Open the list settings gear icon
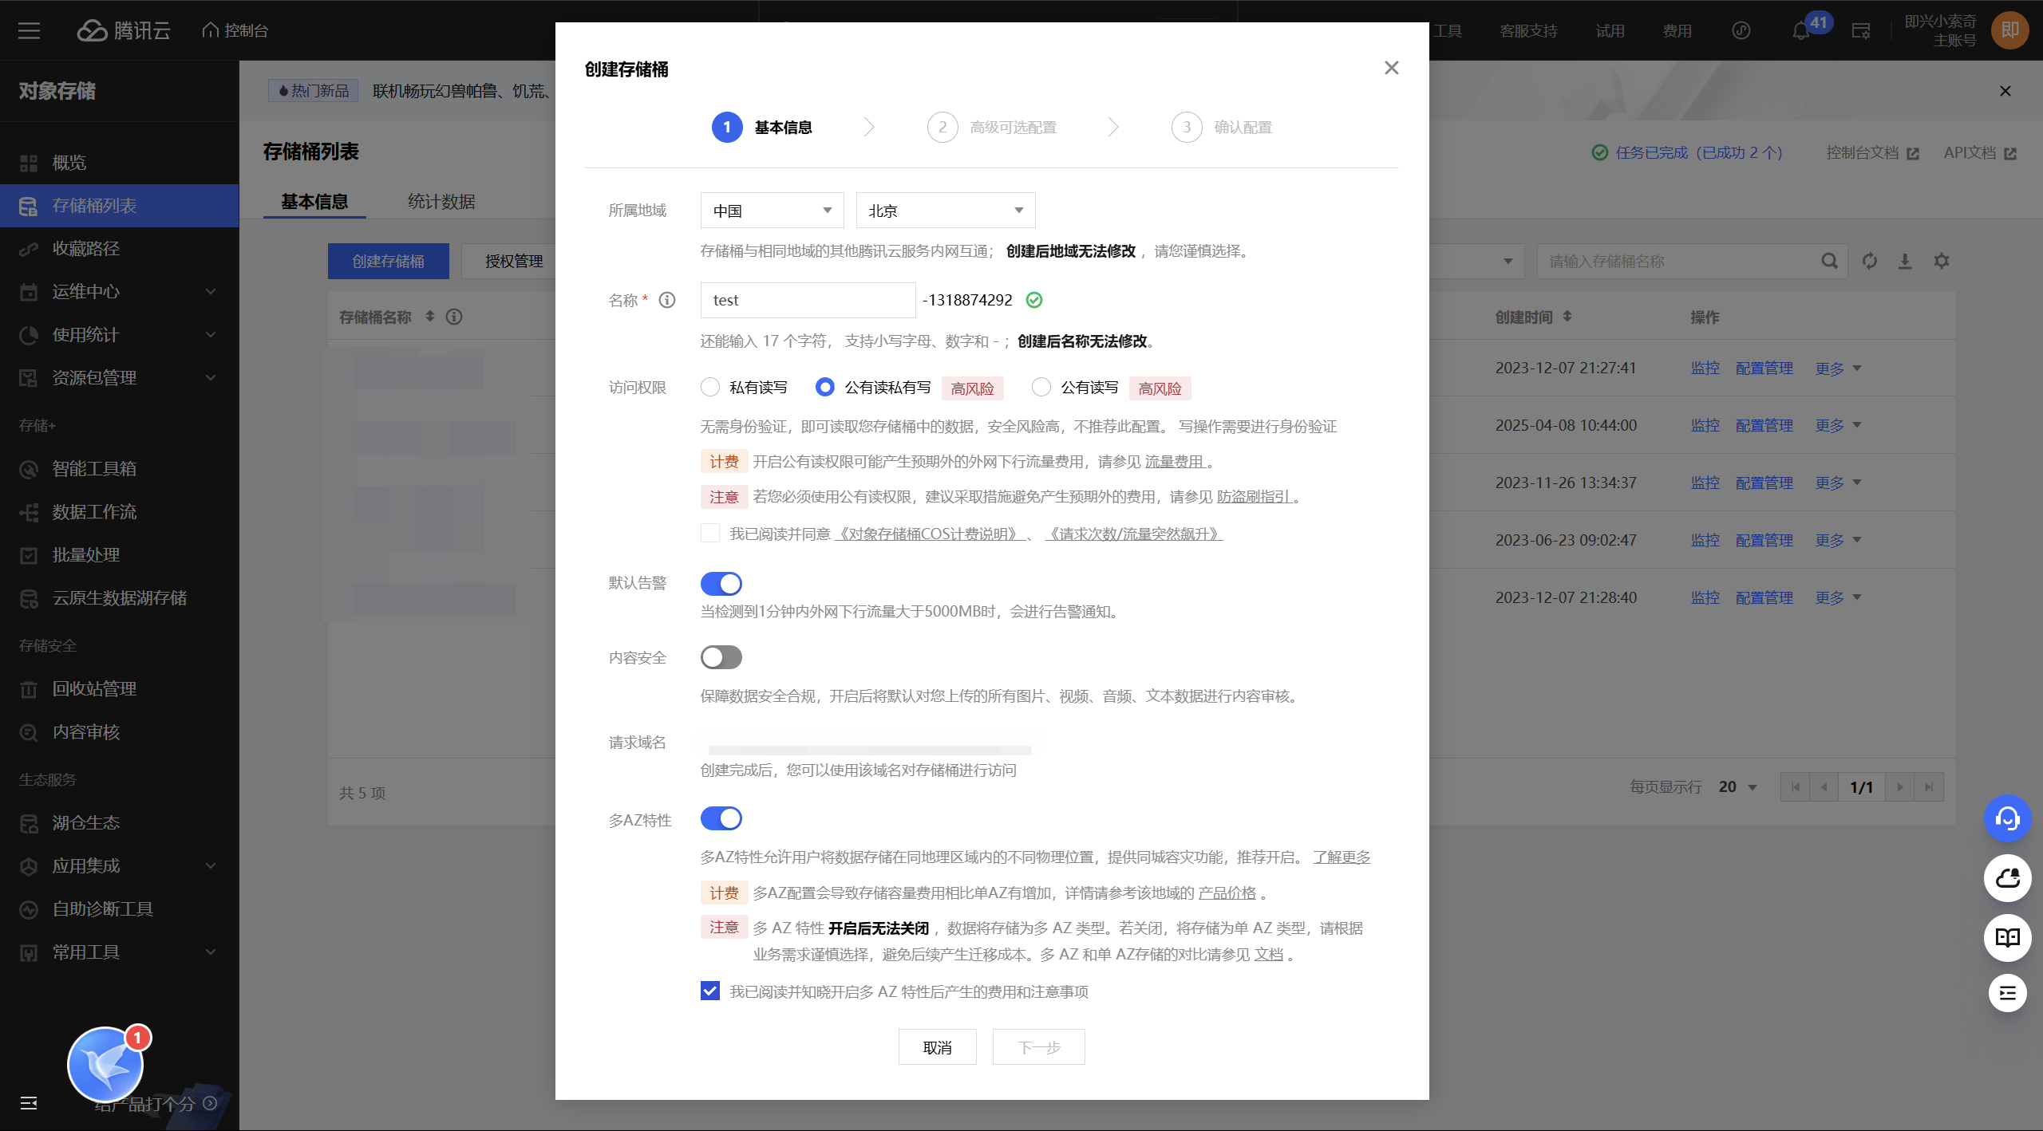This screenshot has width=2043, height=1131. (x=1942, y=261)
